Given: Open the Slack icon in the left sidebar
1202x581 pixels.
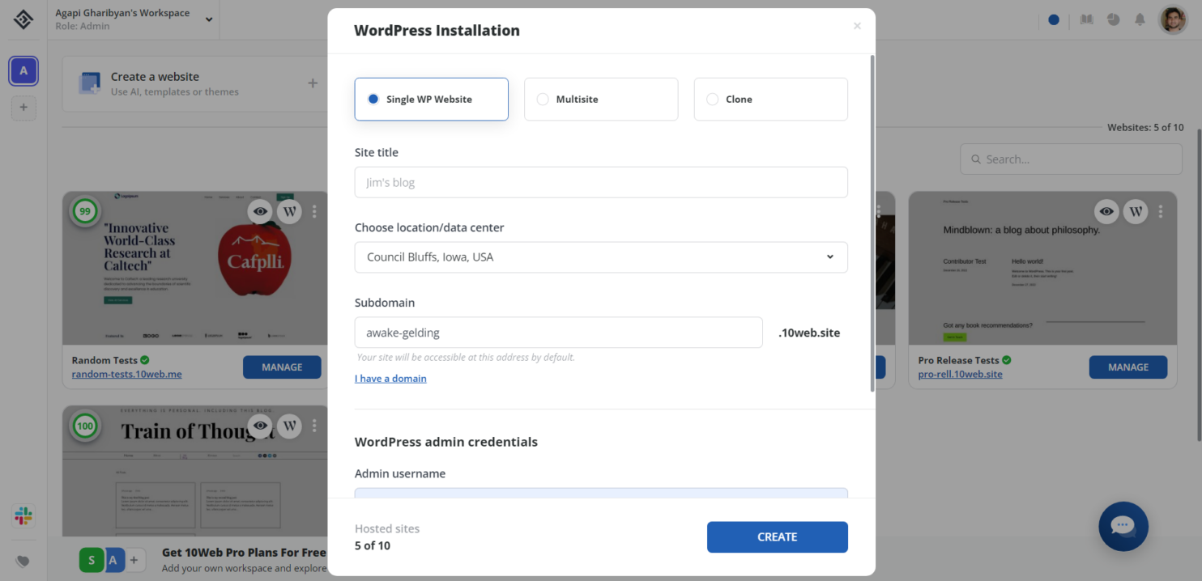Looking at the screenshot, I should click(23, 515).
